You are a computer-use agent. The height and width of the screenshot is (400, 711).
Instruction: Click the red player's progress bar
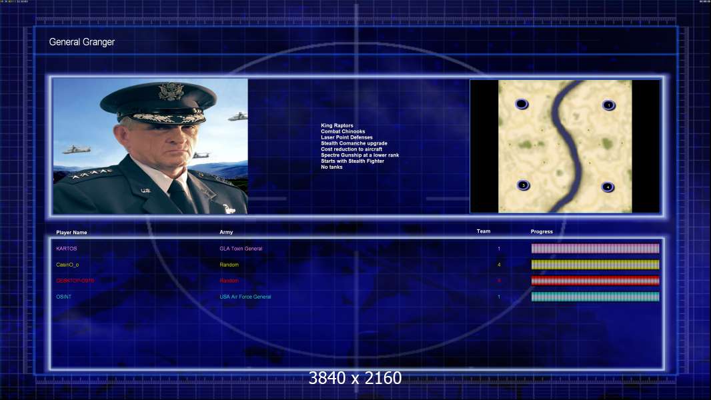(x=595, y=281)
